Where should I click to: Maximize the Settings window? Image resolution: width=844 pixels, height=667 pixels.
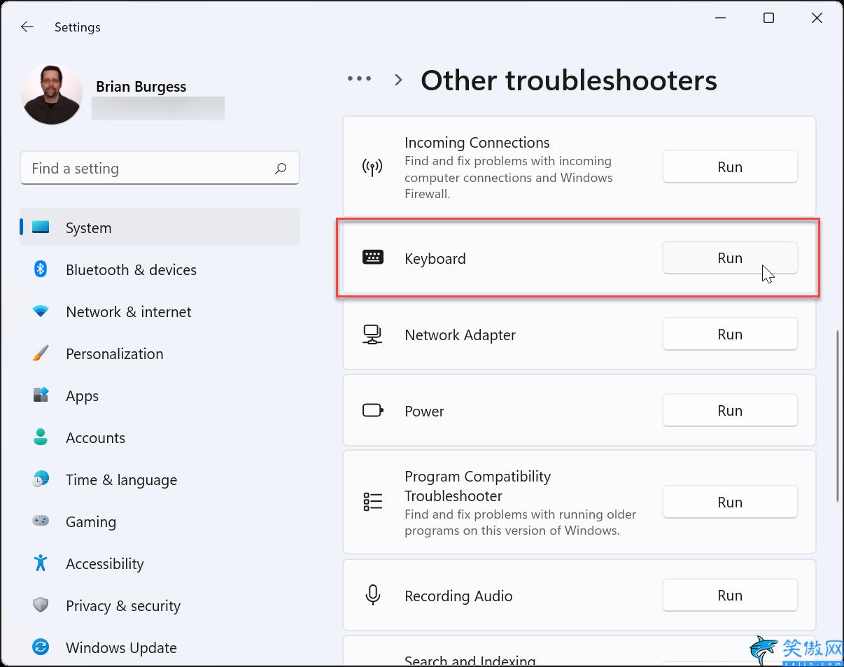(768, 18)
